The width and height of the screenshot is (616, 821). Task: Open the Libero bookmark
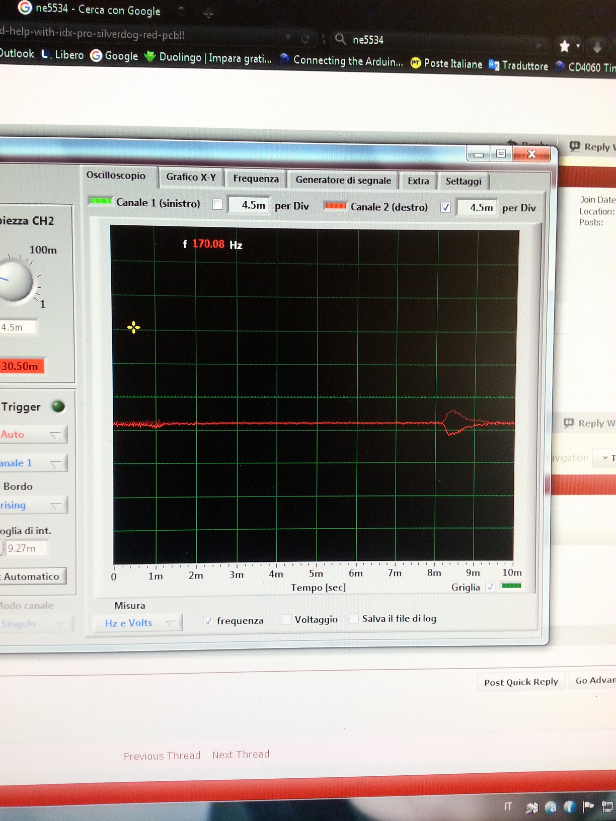click(x=62, y=54)
